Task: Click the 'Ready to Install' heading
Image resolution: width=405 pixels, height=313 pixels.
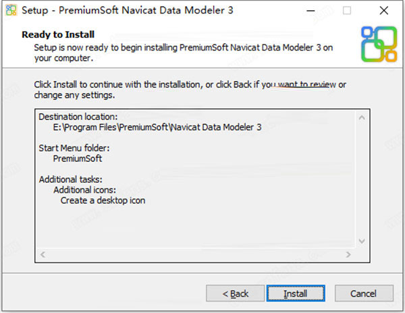Action: click(x=58, y=34)
